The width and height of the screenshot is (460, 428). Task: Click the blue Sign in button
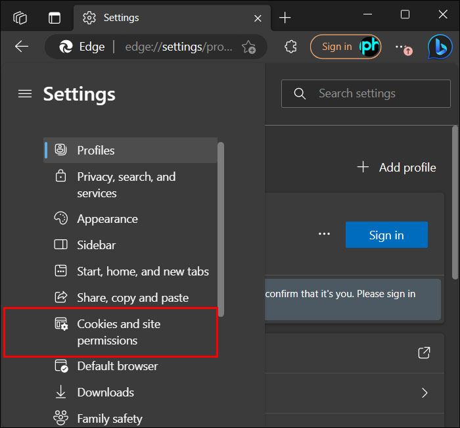coord(386,235)
